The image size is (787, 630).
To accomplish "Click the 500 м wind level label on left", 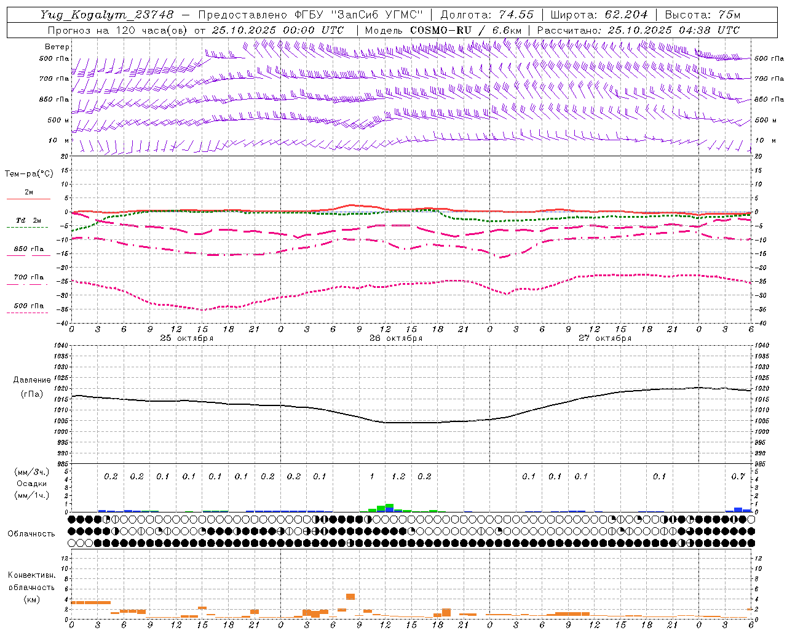I will pyautogui.click(x=58, y=120).
